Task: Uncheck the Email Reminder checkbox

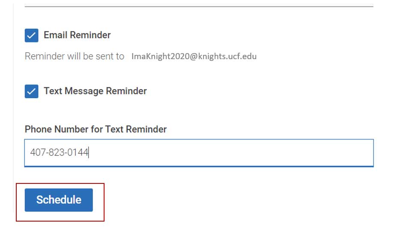Action: pos(32,35)
